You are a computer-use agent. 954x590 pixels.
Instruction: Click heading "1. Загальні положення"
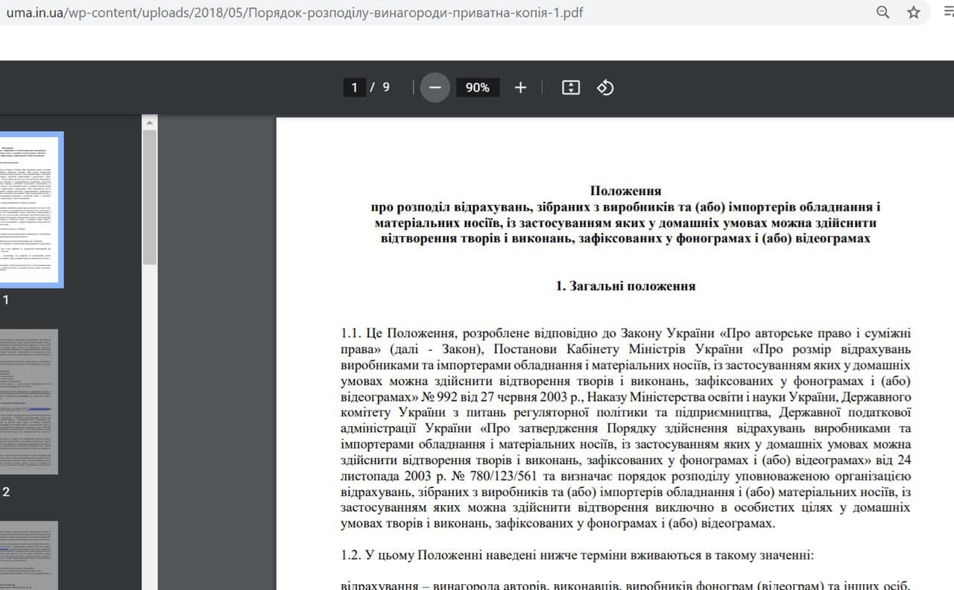click(625, 286)
